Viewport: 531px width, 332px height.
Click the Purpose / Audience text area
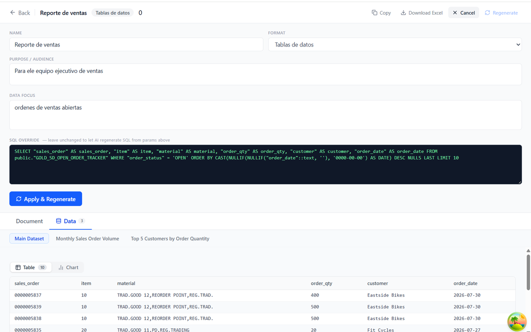point(265,74)
